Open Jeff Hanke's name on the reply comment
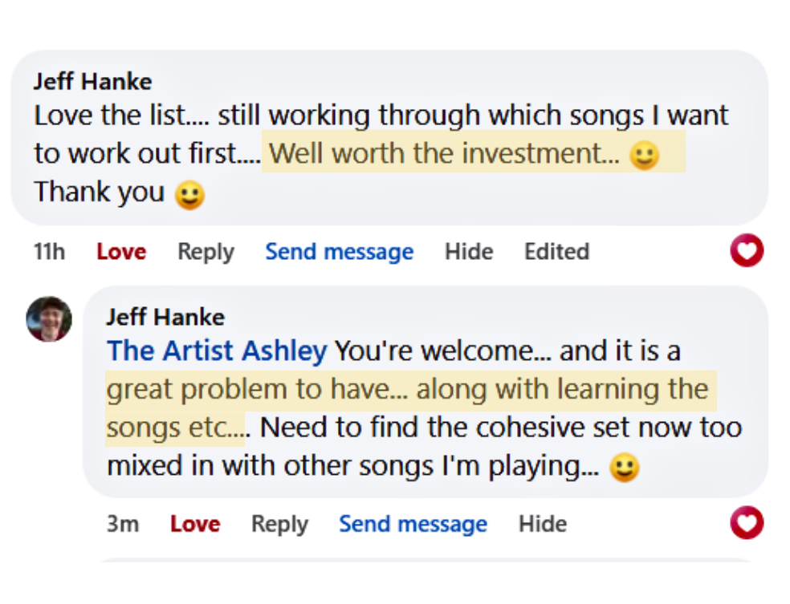 [165, 317]
